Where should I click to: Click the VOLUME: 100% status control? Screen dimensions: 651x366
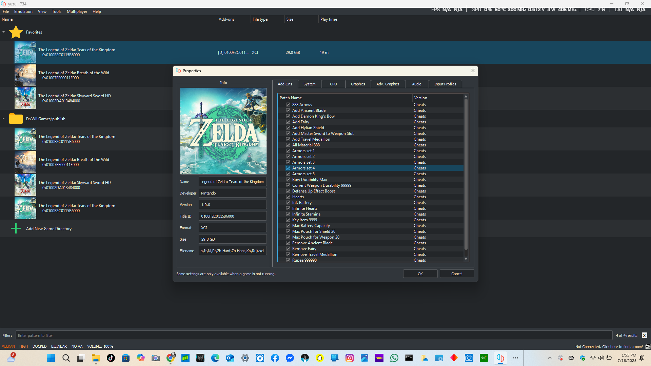pyautogui.click(x=100, y=346)
